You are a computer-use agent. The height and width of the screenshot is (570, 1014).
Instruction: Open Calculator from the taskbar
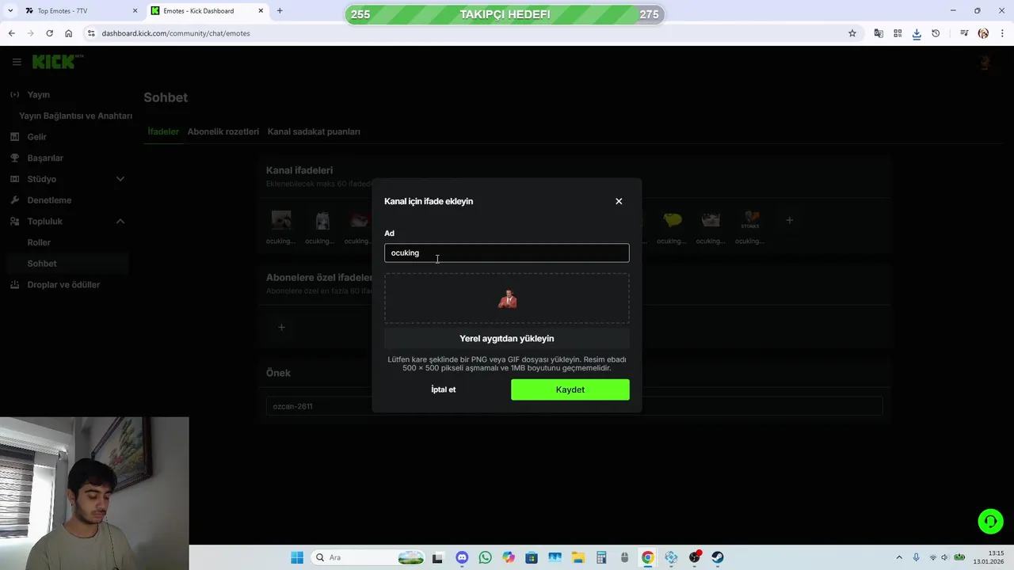tap(601, 557)
